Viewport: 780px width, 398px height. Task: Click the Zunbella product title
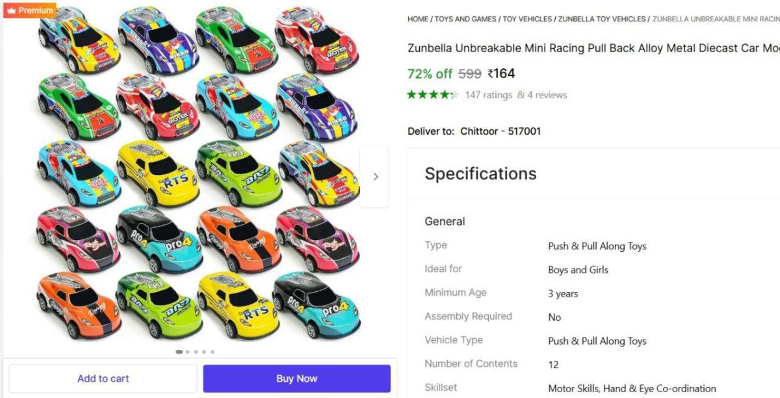[593, 48]
